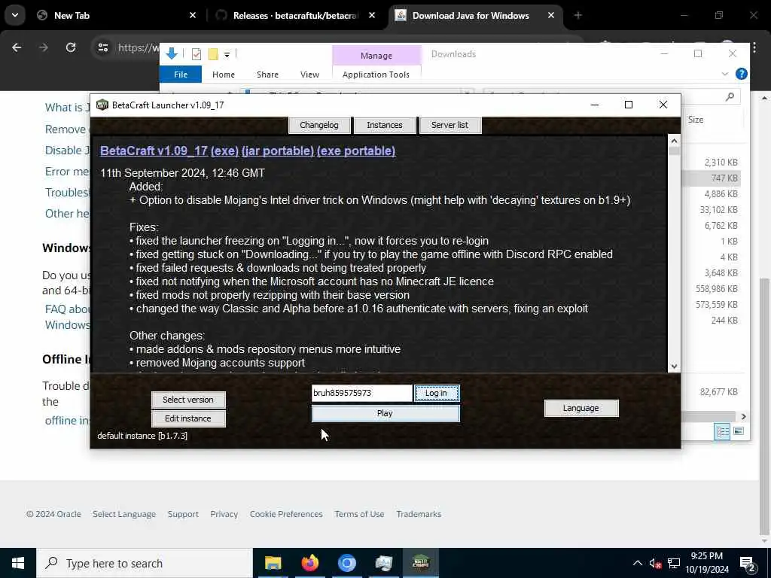
Task: Click the BetaCraft v1.09_17 (exe) link
Action: (x=169, y=151)
